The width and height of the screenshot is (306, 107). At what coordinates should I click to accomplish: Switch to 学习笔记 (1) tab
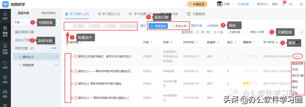point(109,14)
